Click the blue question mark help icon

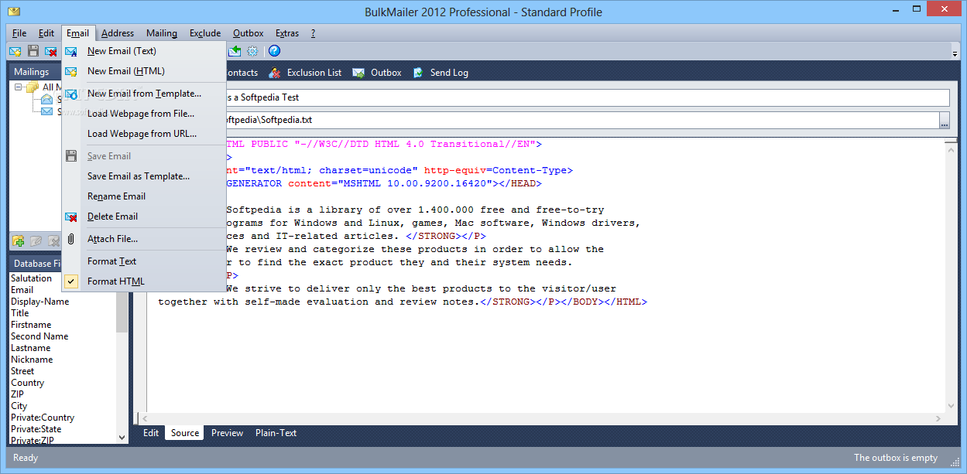point(274,51)
